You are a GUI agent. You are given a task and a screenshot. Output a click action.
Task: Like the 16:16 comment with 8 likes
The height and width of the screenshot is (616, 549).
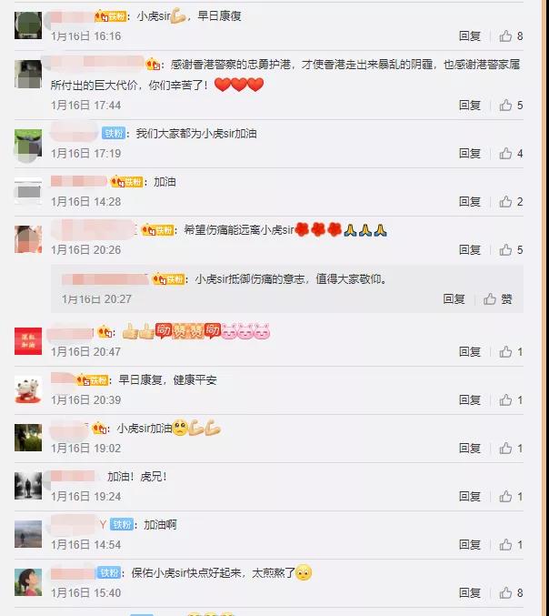pyautogui.click(x=511, y=36)
